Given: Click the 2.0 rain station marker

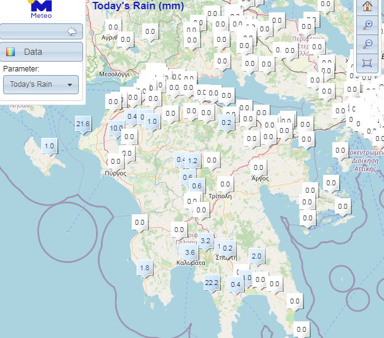Looking at the screenshot, I should pyautogui.click(x=257, y=256).
